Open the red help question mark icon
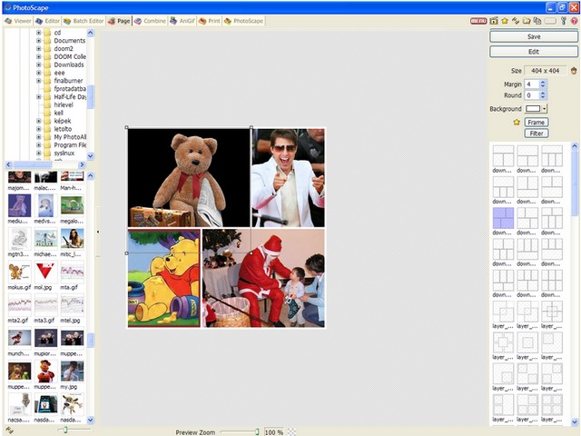The image size is (581, 436). (575, 21)
